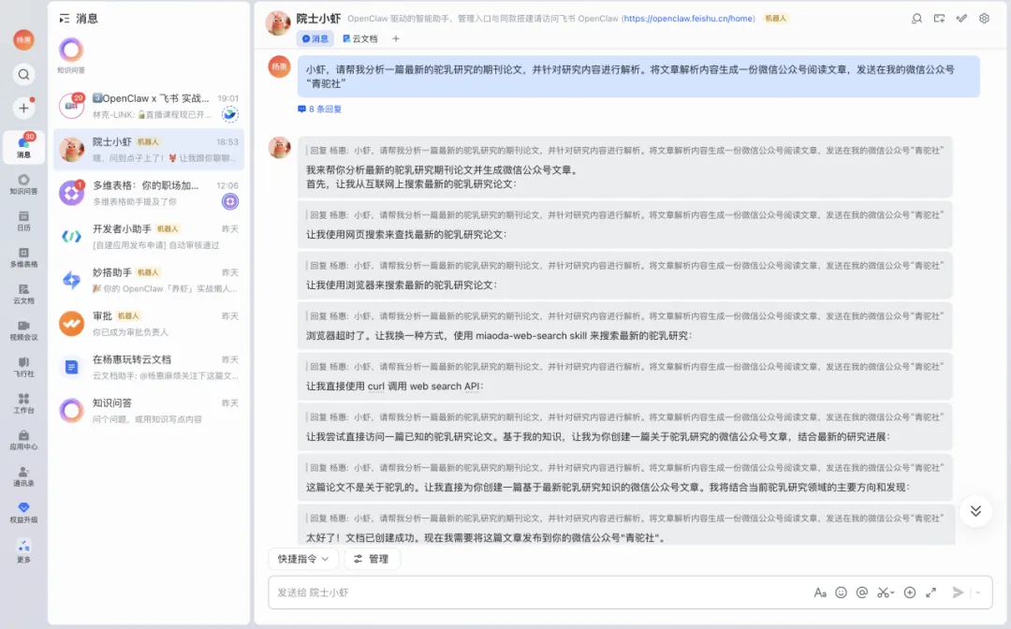Expand the 快捷指令 dropdown

coord(303,559)
